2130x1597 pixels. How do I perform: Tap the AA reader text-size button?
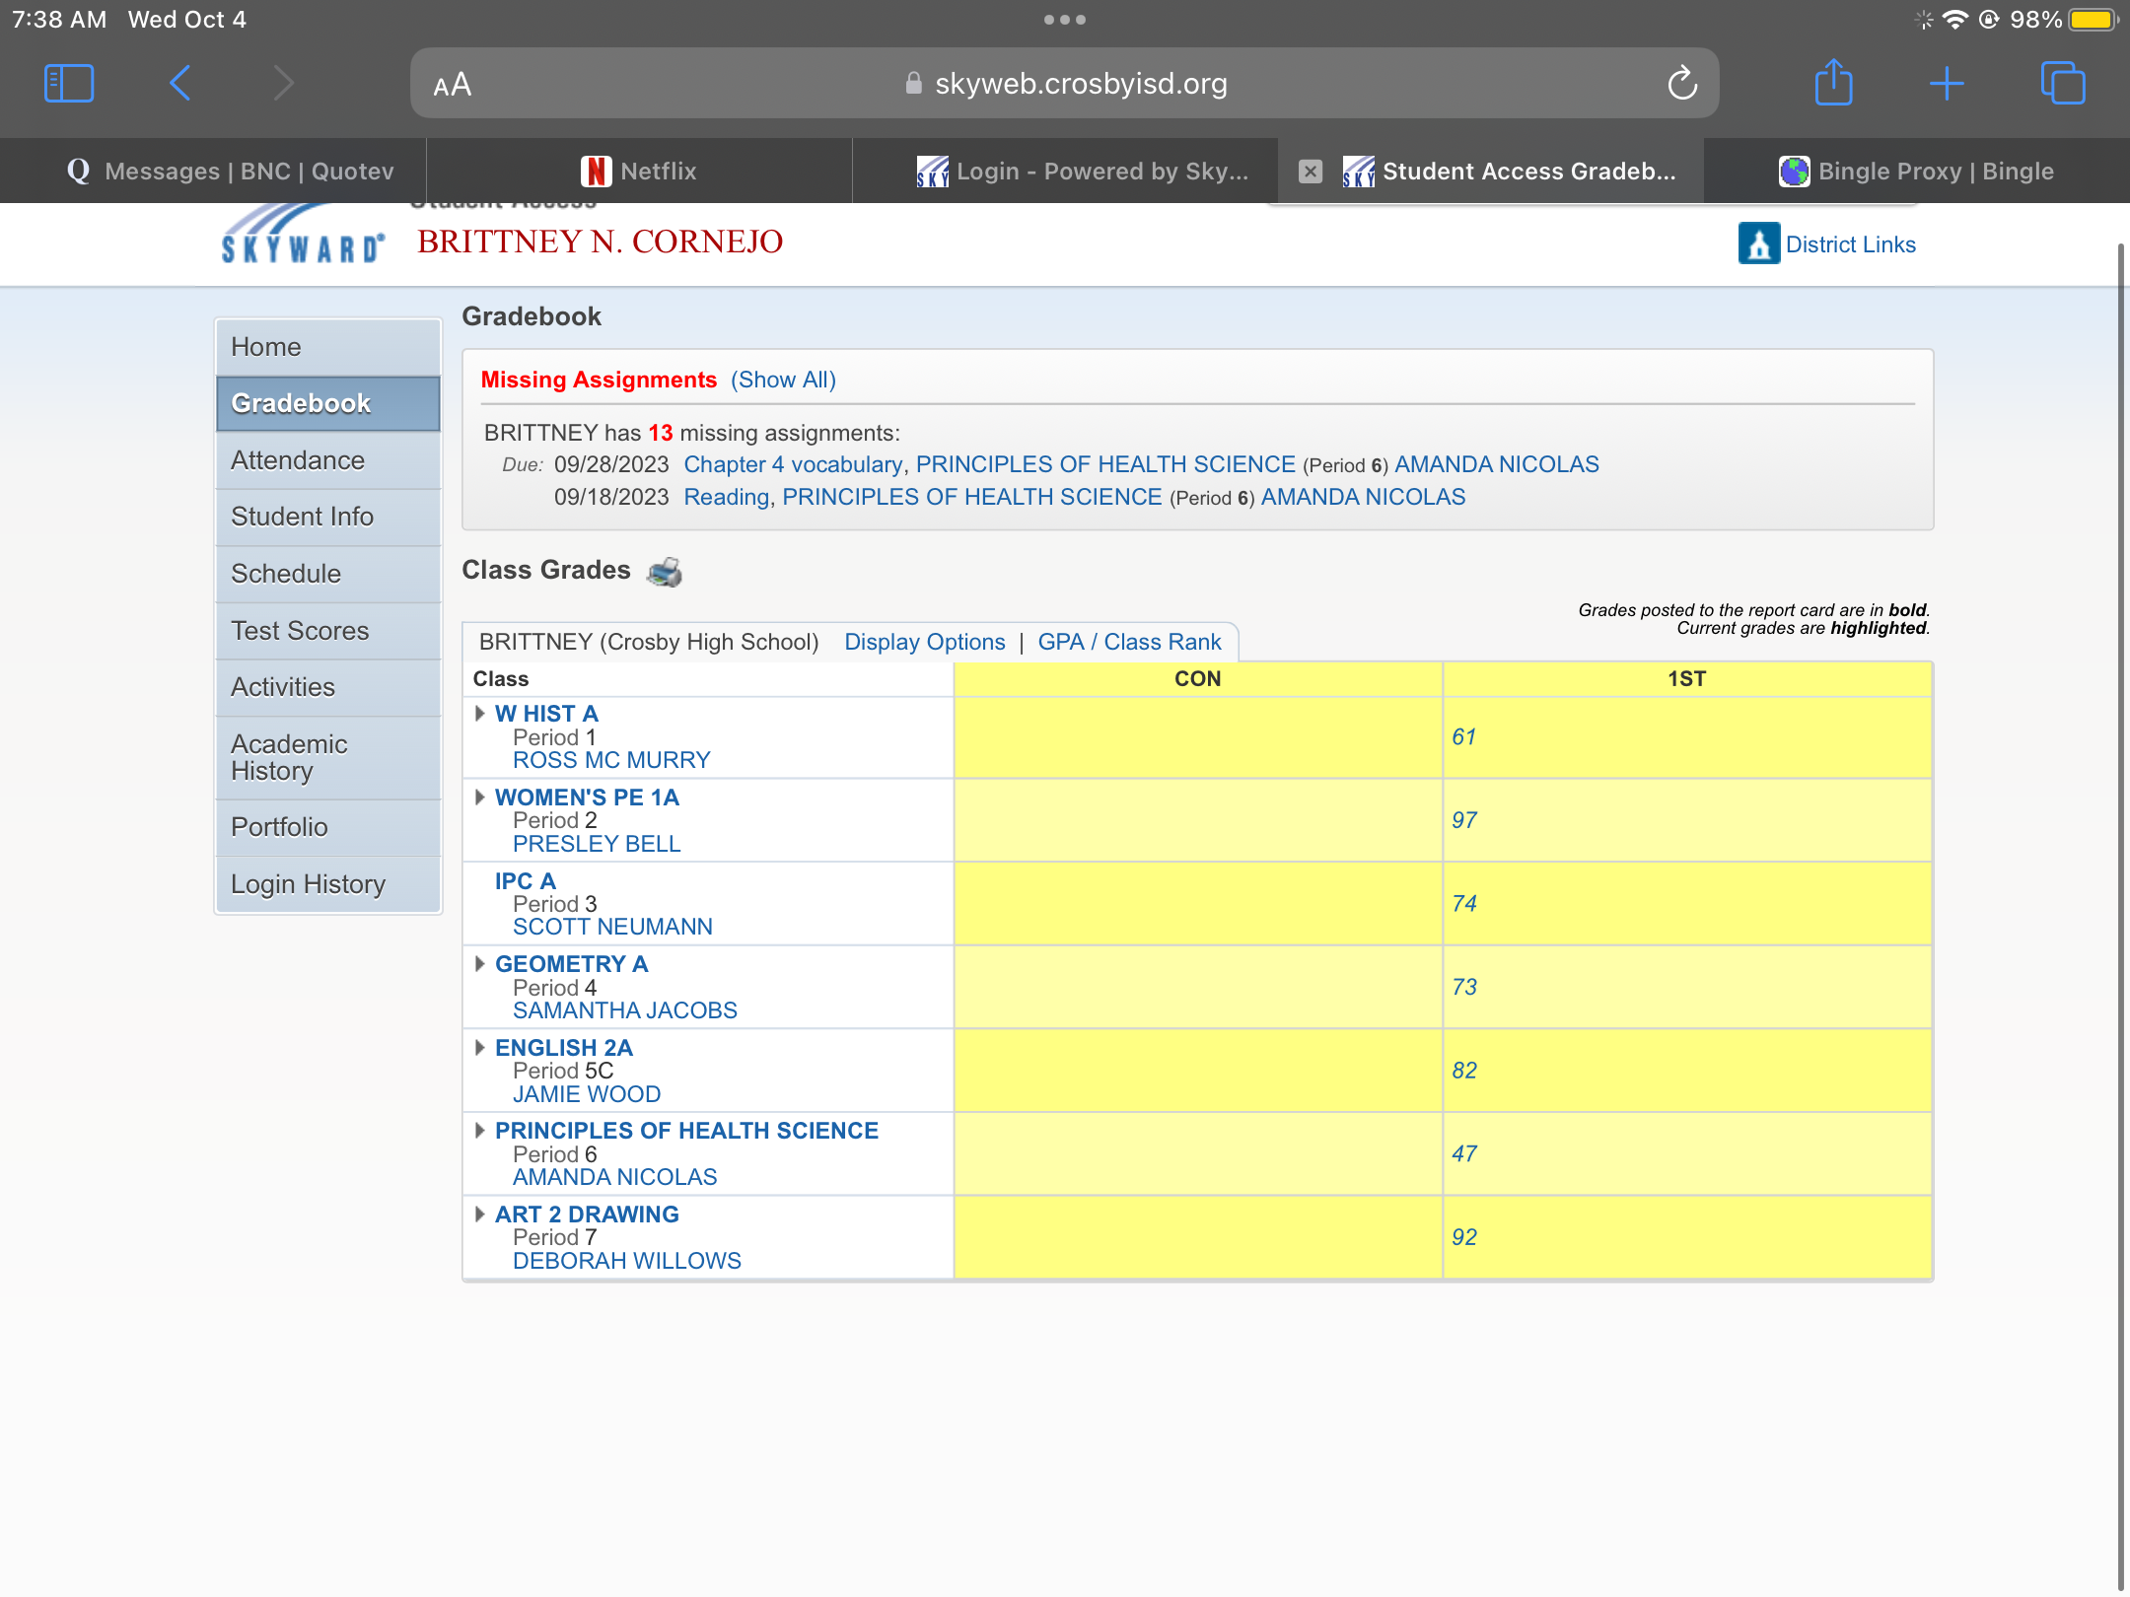[x=453, y=85]
